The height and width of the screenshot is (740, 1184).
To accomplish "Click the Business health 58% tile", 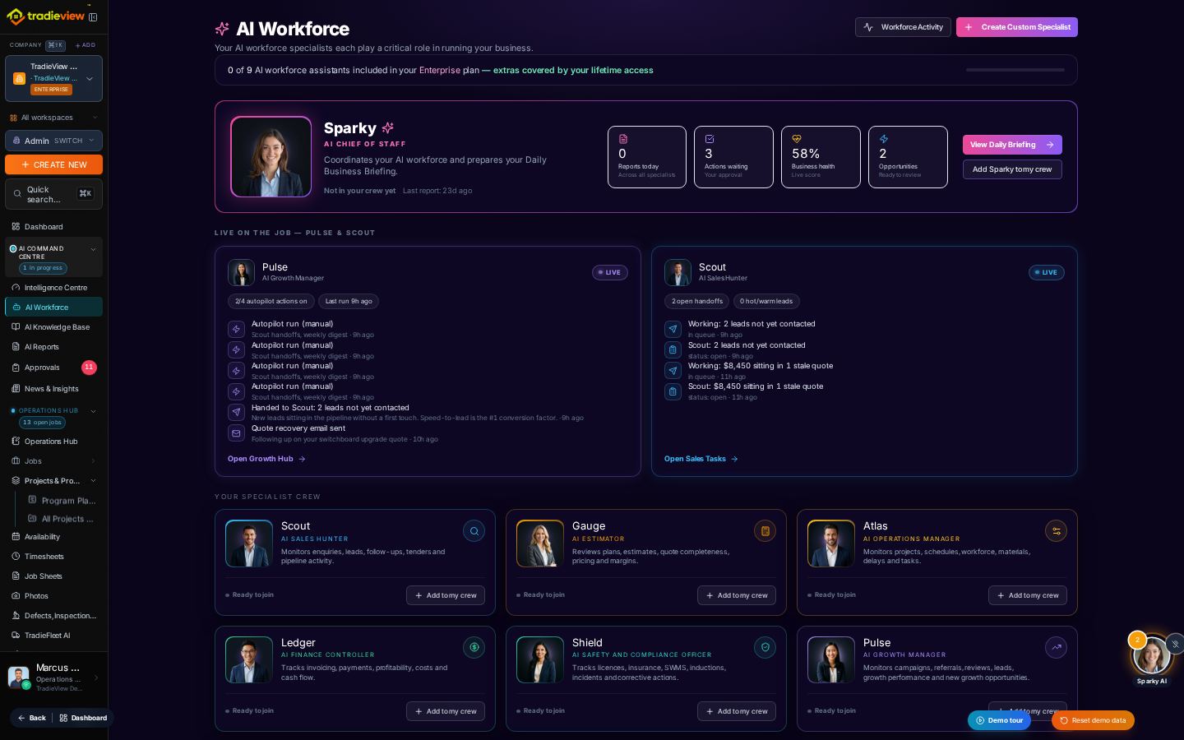I will [x=821, y=156].
